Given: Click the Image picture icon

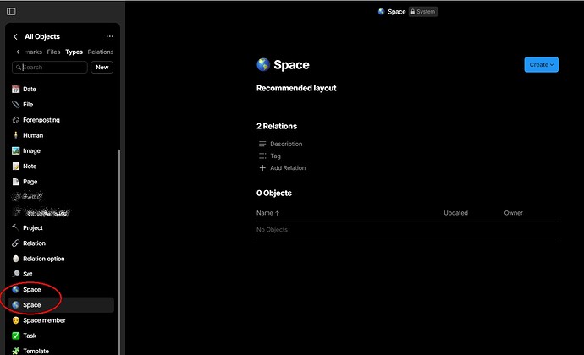Looking at the screenshot, I should pos(15,150).
